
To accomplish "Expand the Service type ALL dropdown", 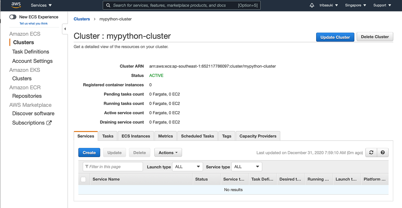I will [246, 166].
